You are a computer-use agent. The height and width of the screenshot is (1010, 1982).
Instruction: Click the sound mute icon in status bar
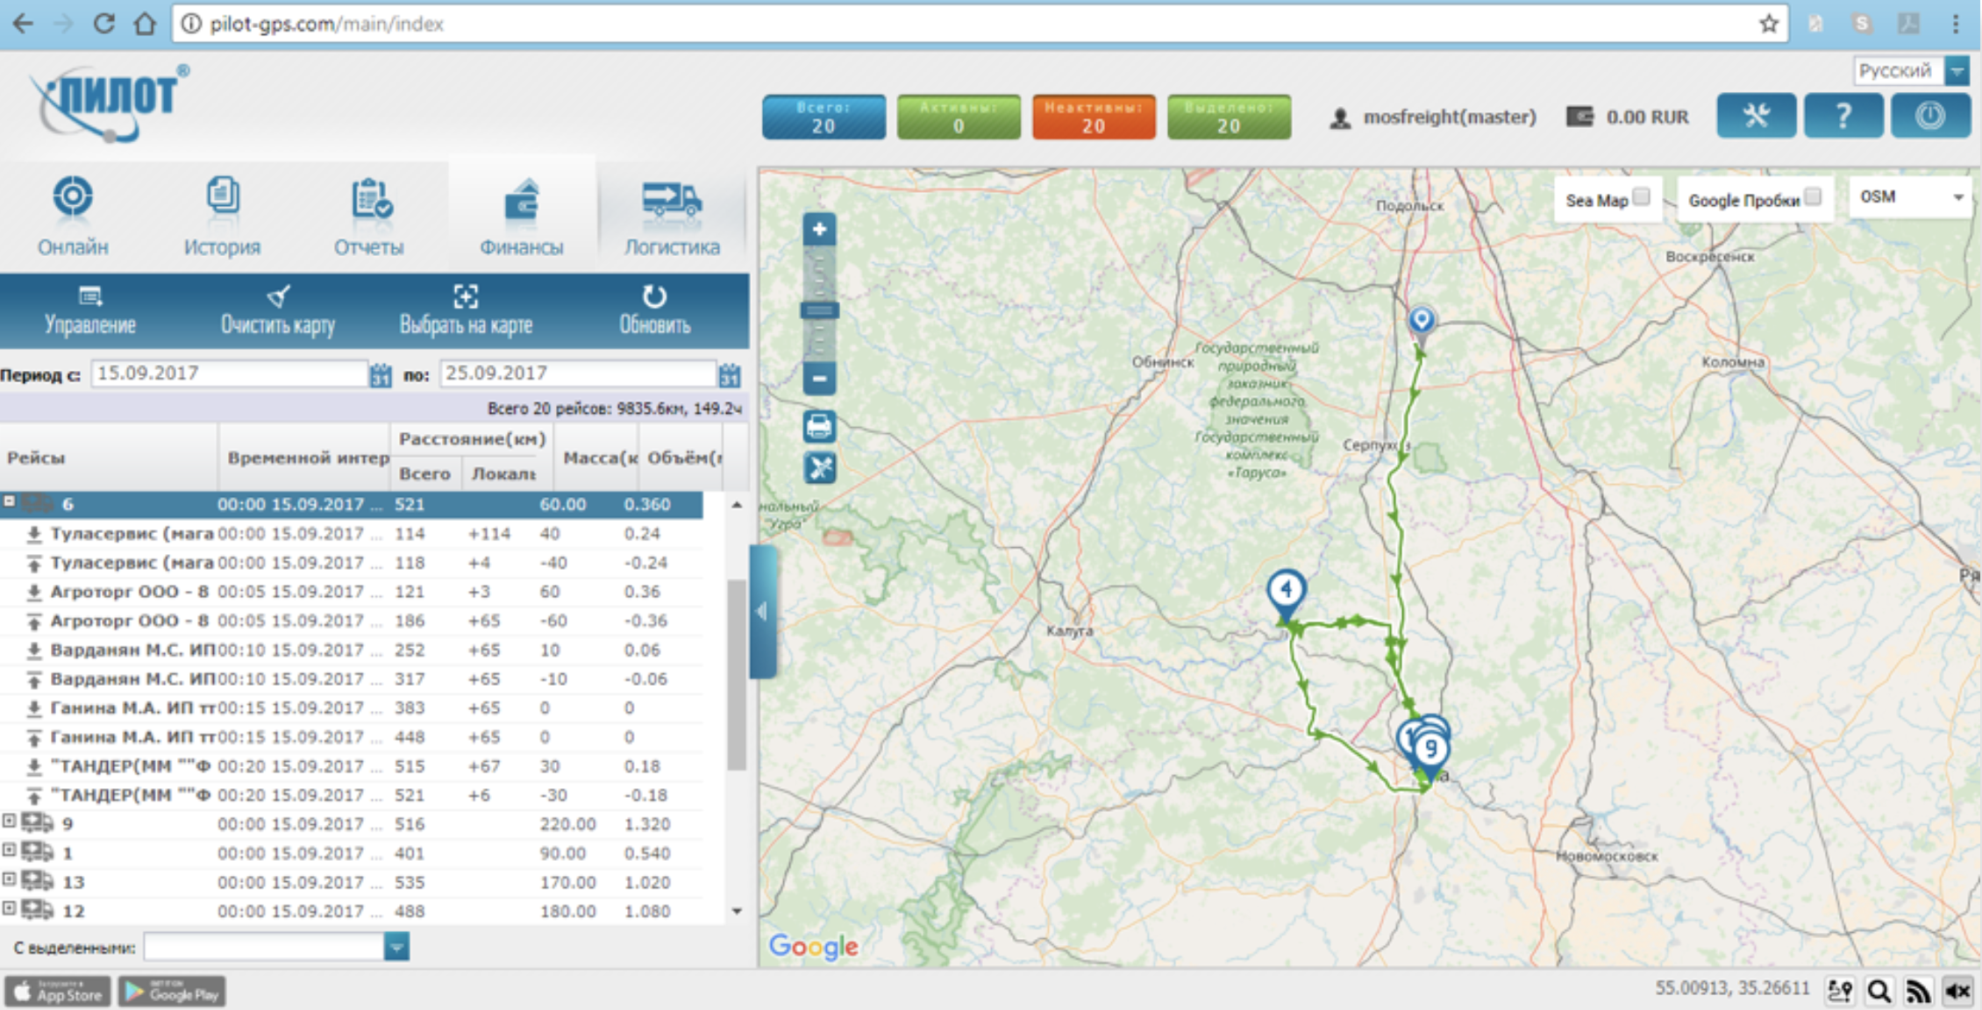1957,991
